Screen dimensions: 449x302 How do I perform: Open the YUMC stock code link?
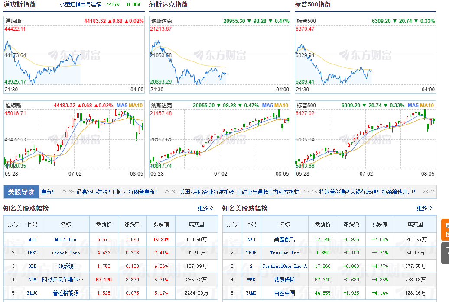tap(251, 293)
